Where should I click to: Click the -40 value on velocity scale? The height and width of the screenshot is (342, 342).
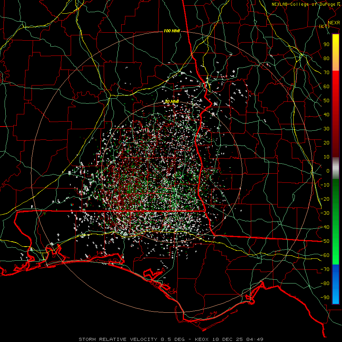point(325,227)
